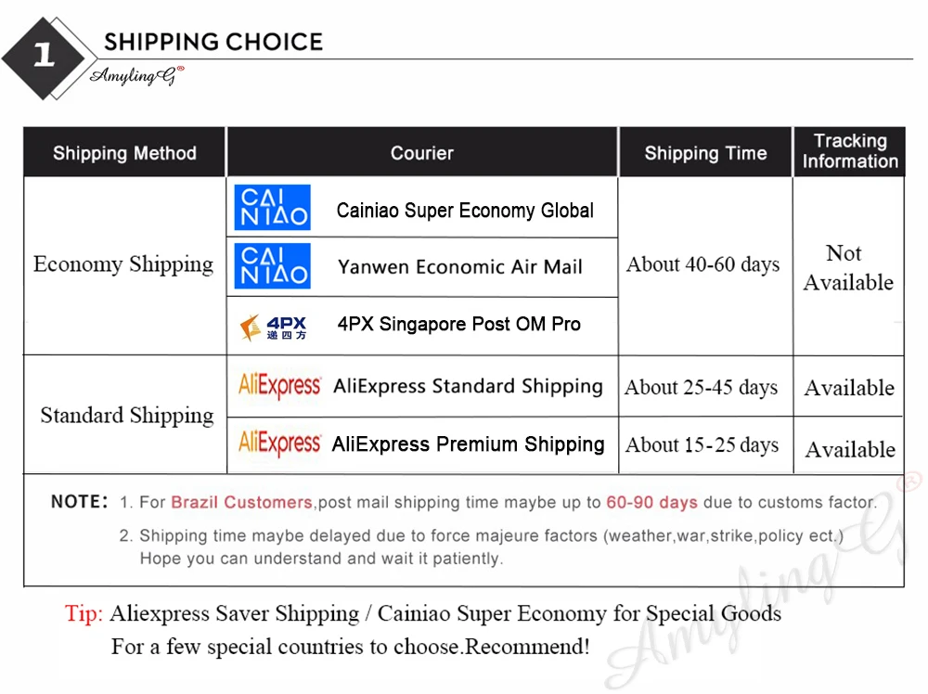Screen dimensions: 928x694
Task: Click the red 60-90 days text
Action: tap(651, 502)
